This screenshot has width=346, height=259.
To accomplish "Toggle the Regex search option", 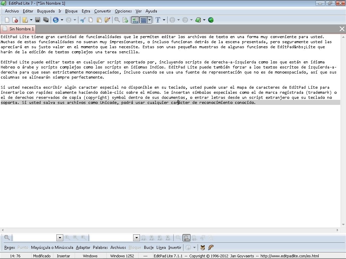I will (10, 248).
